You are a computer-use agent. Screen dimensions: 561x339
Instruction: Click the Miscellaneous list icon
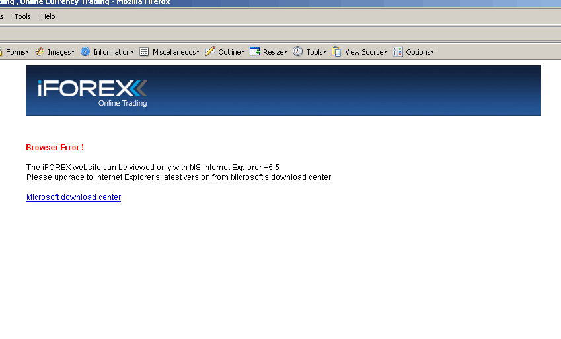coord(144,52)
